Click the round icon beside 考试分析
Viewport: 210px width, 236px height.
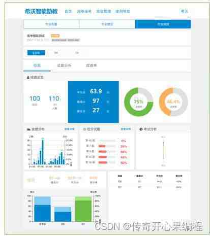click(x=141, y=129)
